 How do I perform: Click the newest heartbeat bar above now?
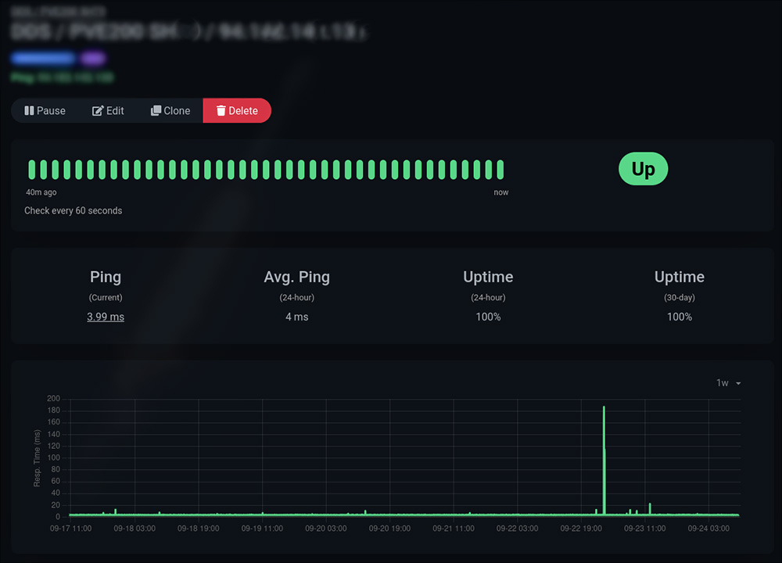[x=500, y=170]
